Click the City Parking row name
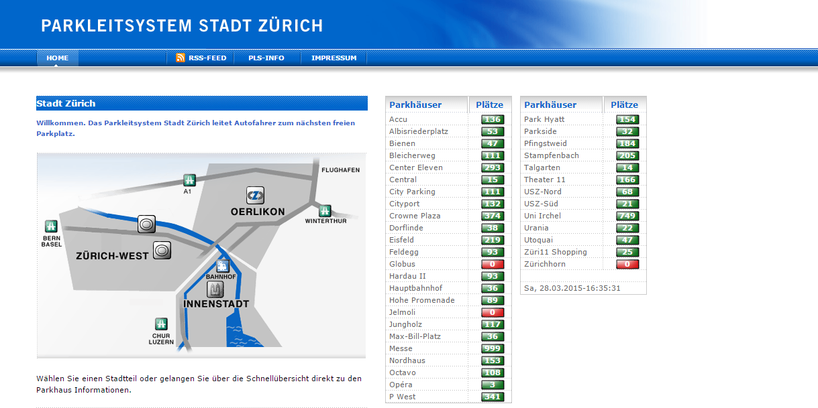 (x=412, y=192)
